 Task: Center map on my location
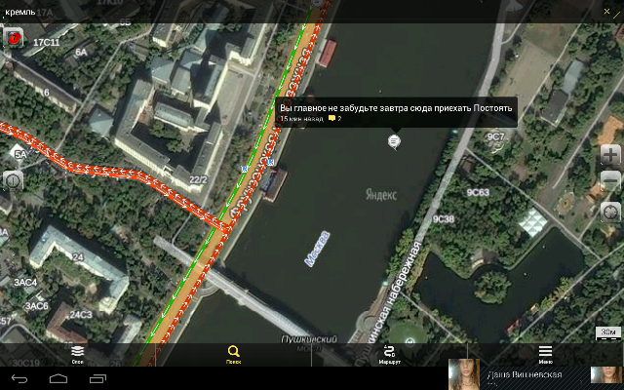point(610,212)
